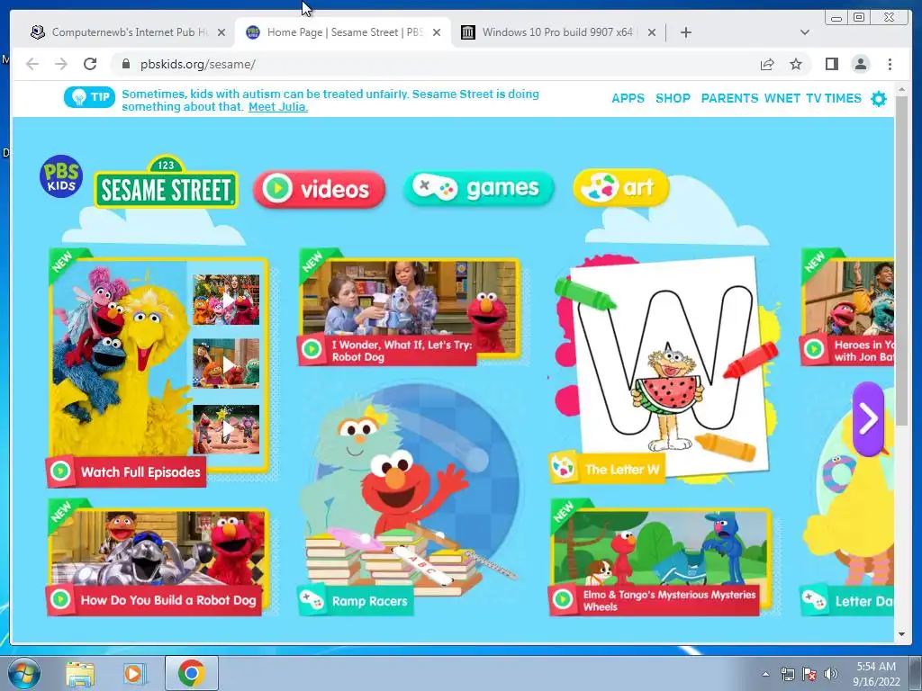922x691 pixels.
Task: Open WNET TV TIMES link
Action: click(x=813, y=98)
